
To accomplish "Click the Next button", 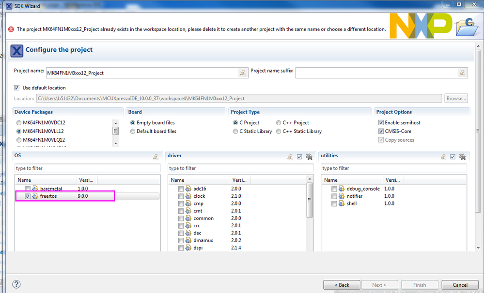I will point(379,285).
